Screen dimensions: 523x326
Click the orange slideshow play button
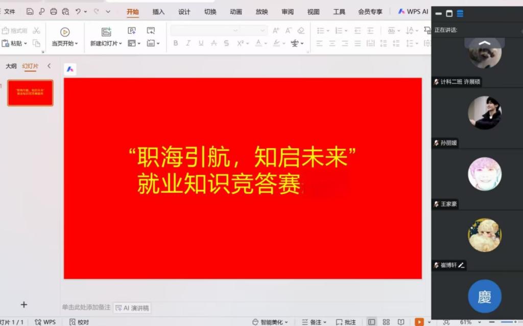tap(419, 322)
